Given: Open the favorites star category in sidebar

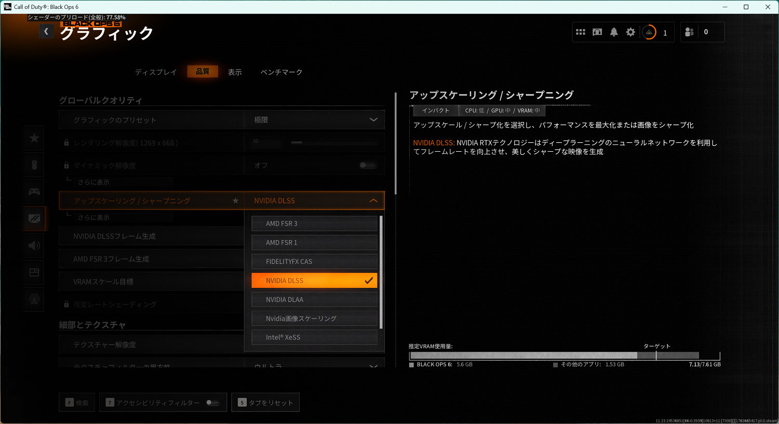Looking at the screenshot, I should click(34, 138).
